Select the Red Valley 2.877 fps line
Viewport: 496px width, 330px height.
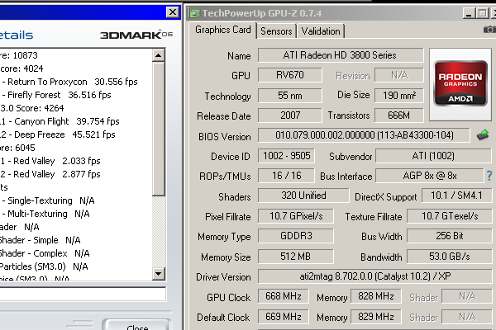(50, 174)
